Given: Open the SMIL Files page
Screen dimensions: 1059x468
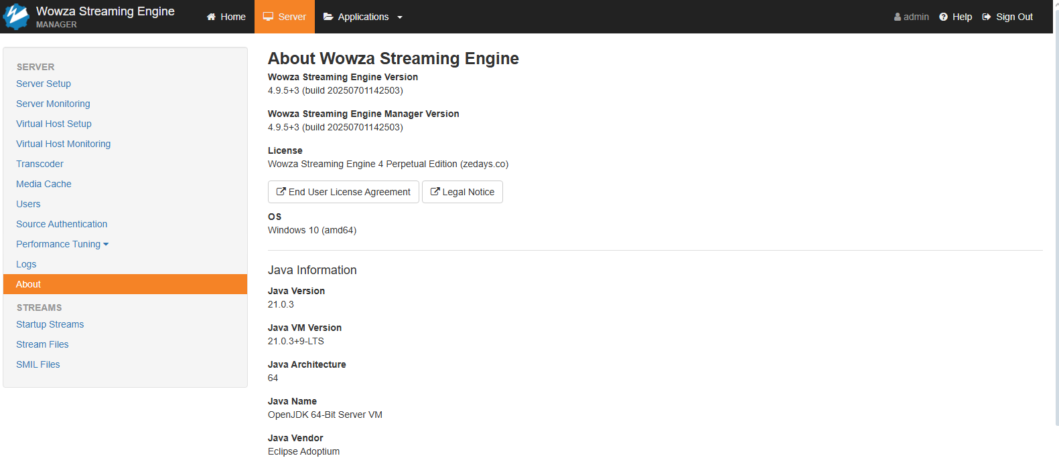Looking at the screenshot, I should pos(38,364).
